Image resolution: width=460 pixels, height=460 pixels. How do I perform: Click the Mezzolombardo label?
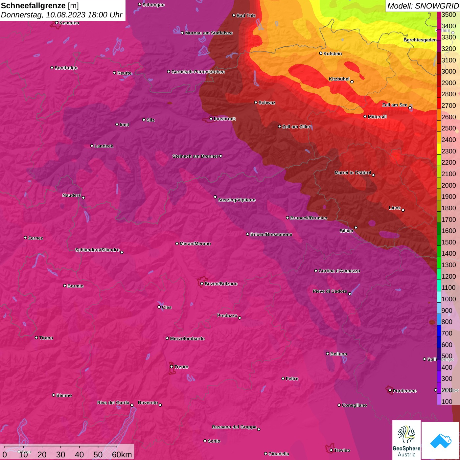(187, 338)
